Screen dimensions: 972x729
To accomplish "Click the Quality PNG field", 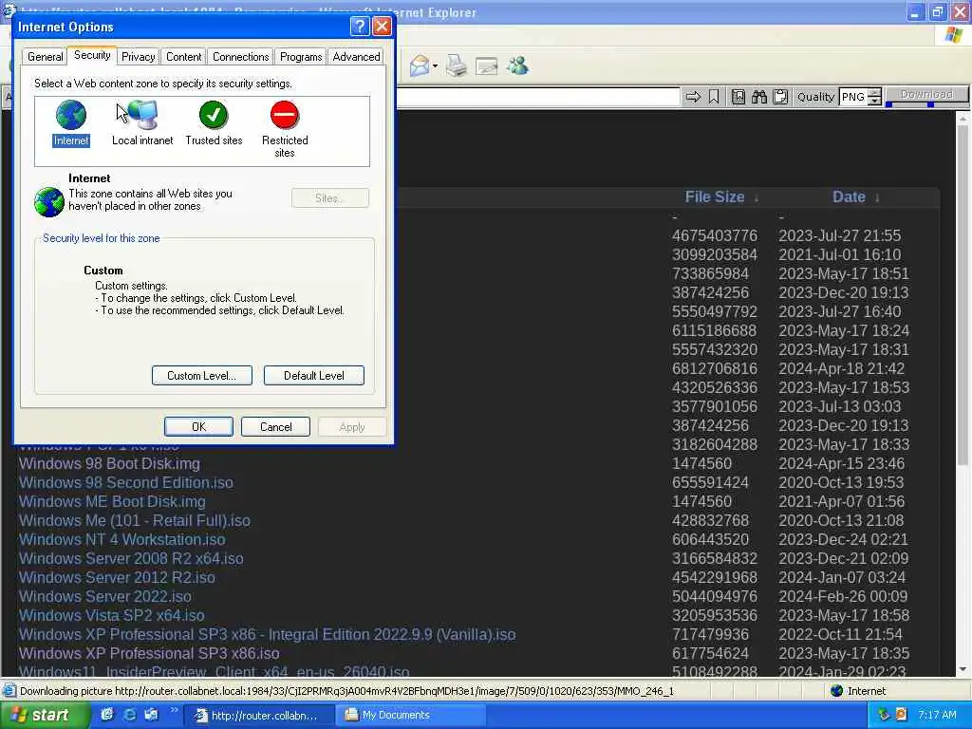I will pyautogui.click(x=853, y=97).
